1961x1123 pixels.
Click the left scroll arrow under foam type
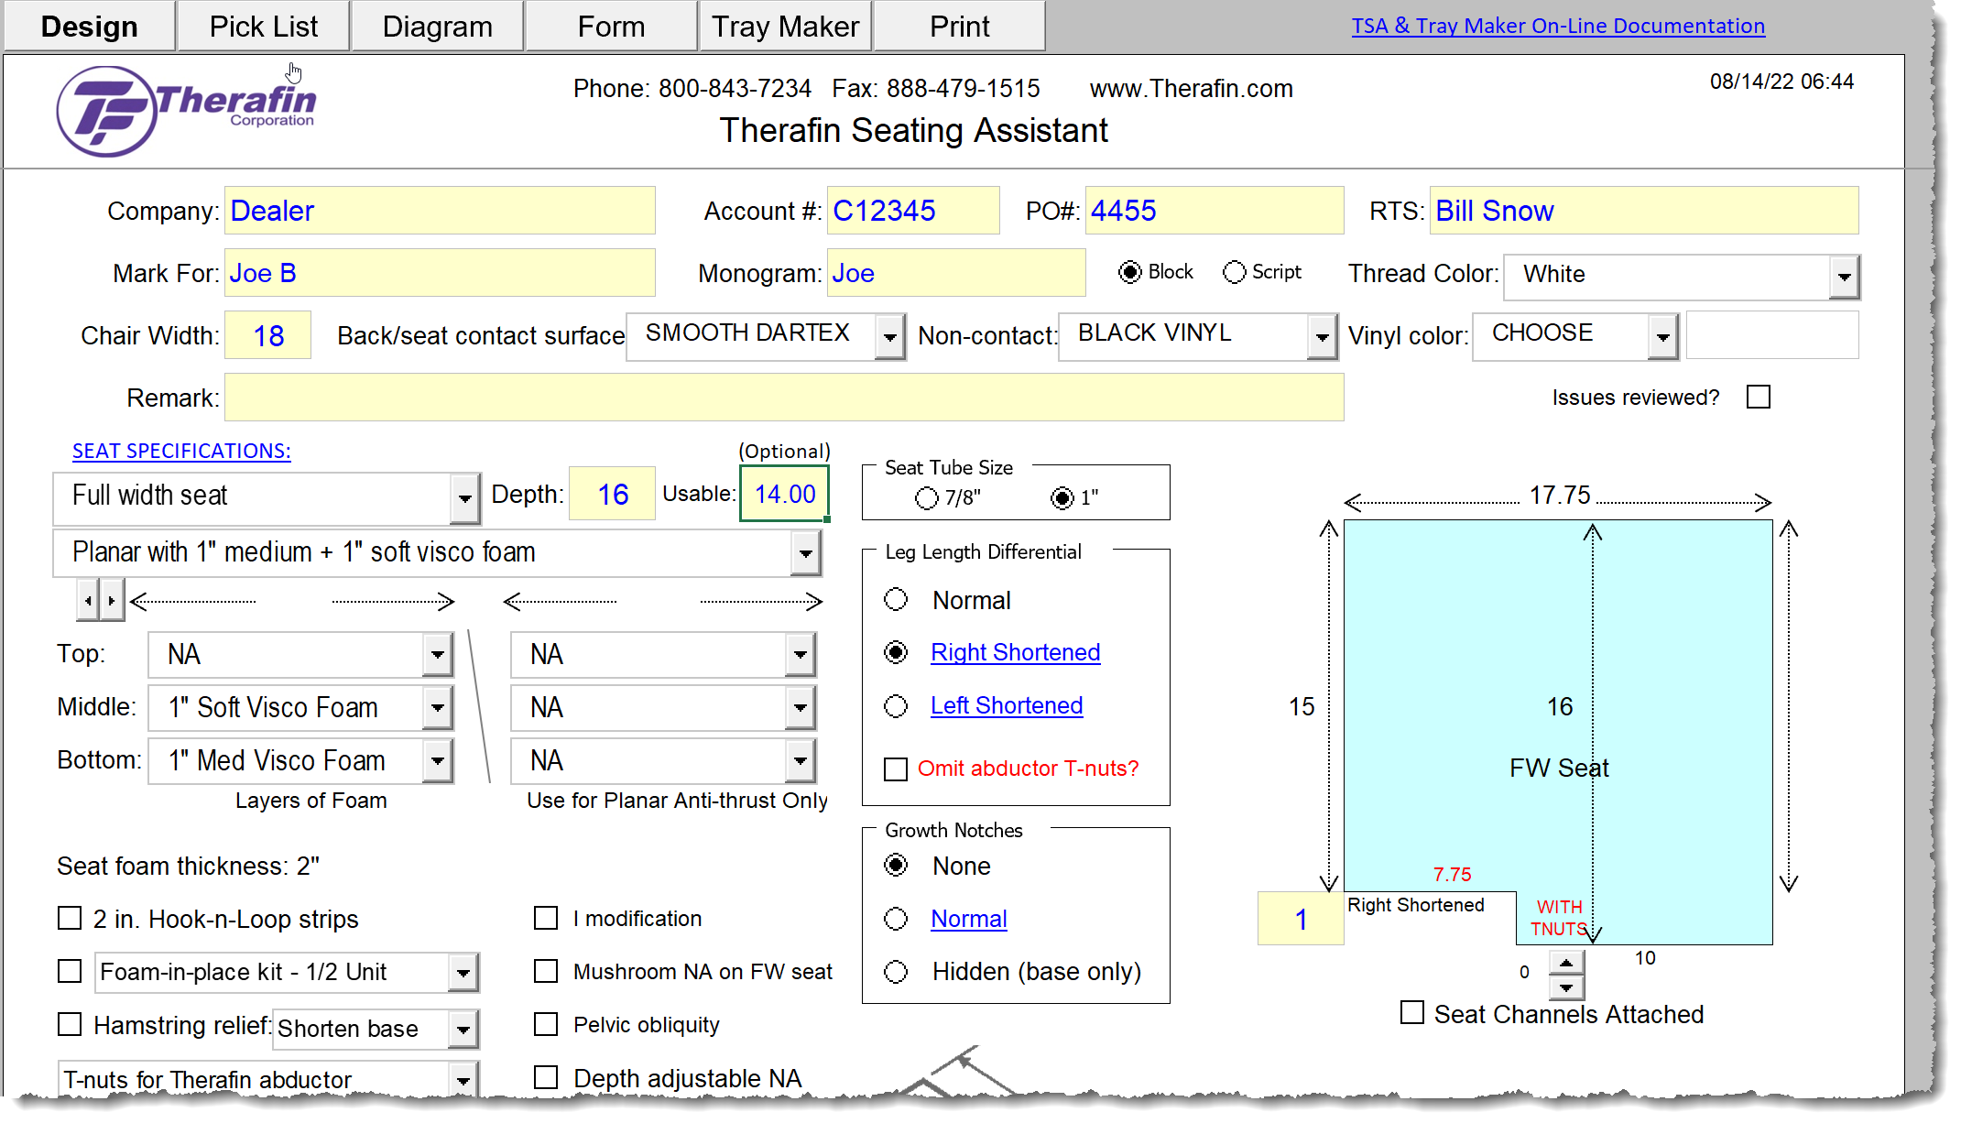click(88, 601)
